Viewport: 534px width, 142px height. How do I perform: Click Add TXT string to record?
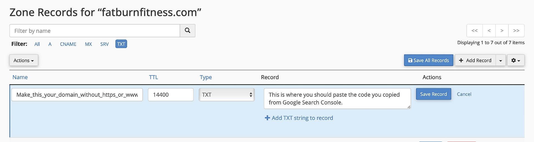coord(299,118)
